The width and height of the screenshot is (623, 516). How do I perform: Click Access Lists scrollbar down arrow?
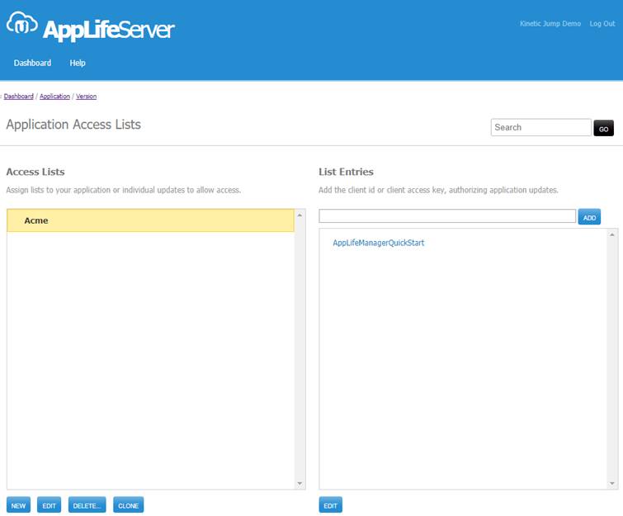[300, 484]
